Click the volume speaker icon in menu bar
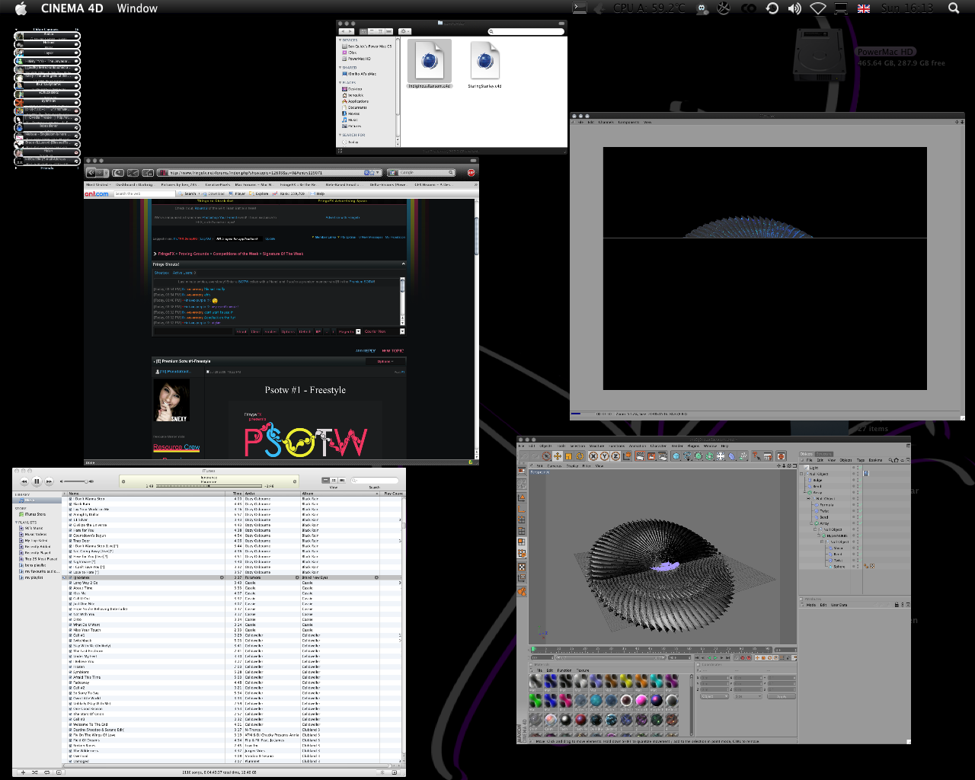 click(794, 8)
